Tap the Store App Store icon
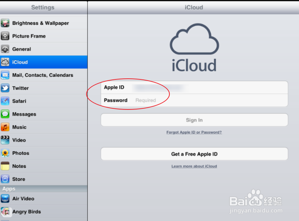The width and height of the screenshot is (299, 221). click(5, 179)
